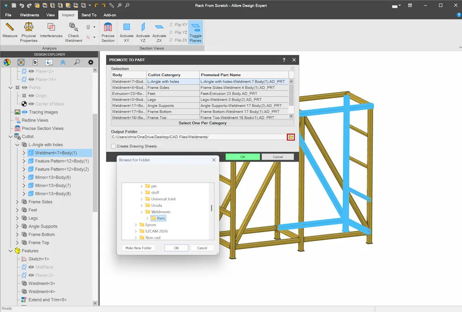Image resolution: width=462 pixels, height=312 pixels.
Task: Open the File menu tab
Action: click(8, 15)
